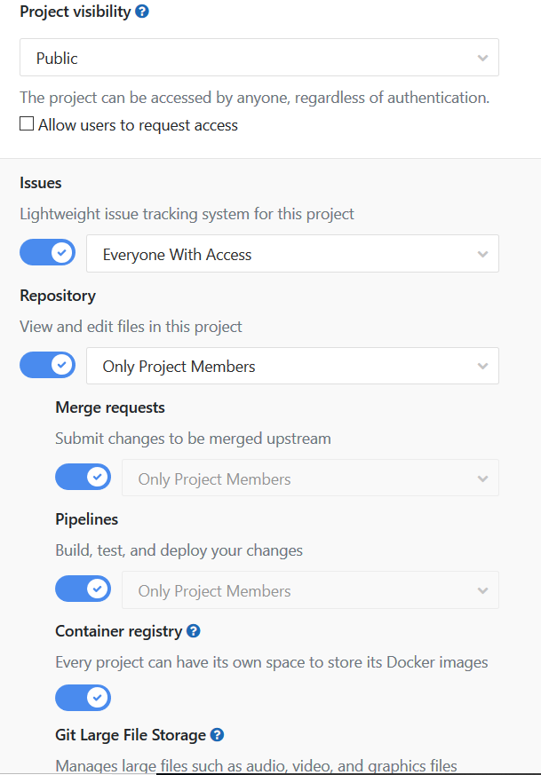Expand the Project visibility dropdown showing Public
This screenshot has height=775, width=541.
(259, 58)
